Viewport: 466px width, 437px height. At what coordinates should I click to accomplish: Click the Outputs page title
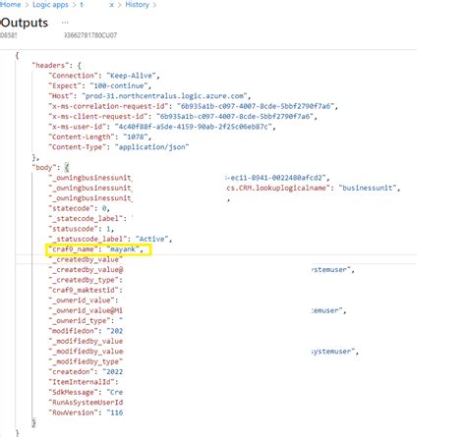[25, 23]
